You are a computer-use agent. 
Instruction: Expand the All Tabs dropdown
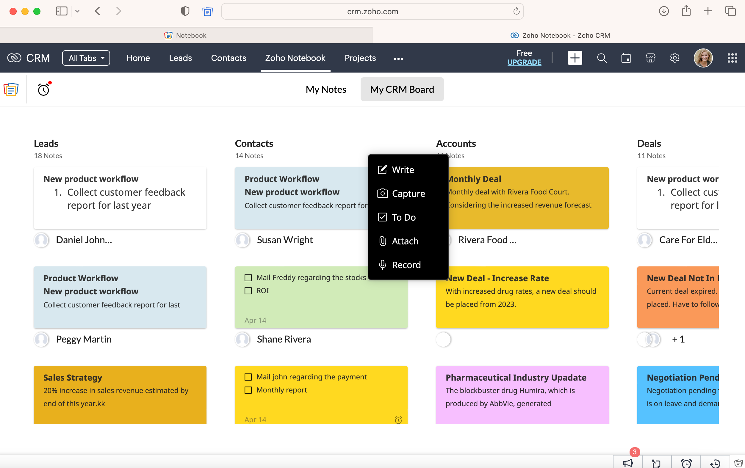tap(86, 58)
